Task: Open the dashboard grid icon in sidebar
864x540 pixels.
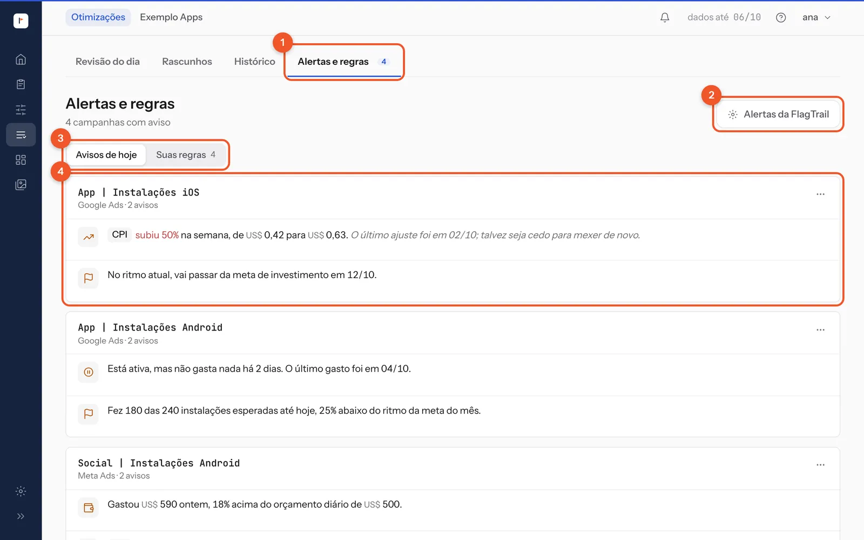Action: click(21, 160)
